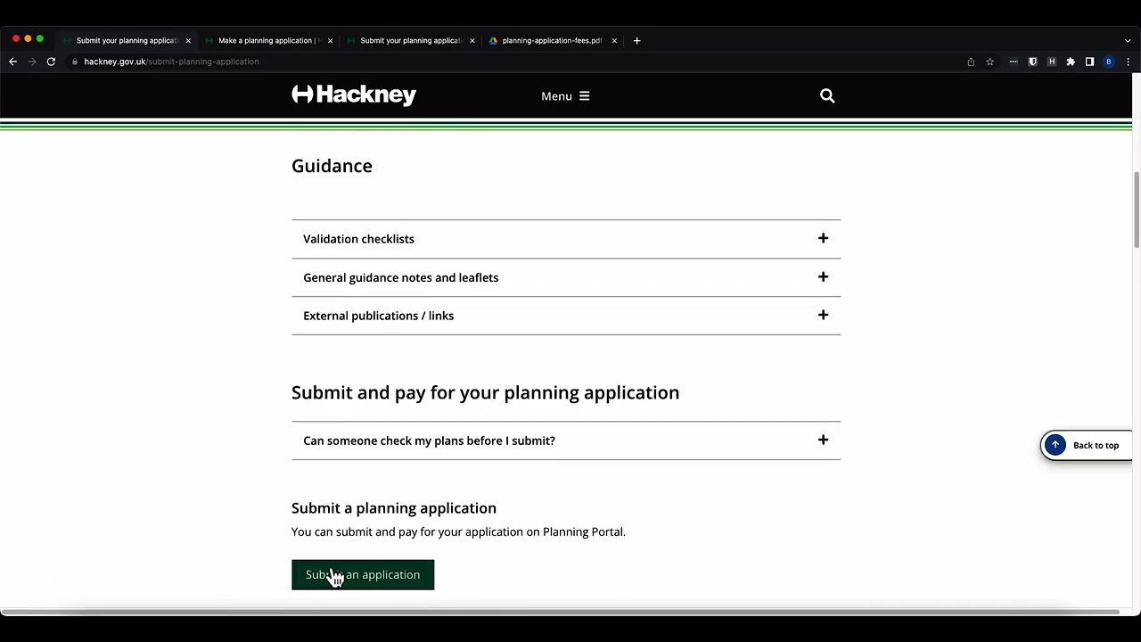
Task: Click the share page icon
Action: [x=971, y=62]
